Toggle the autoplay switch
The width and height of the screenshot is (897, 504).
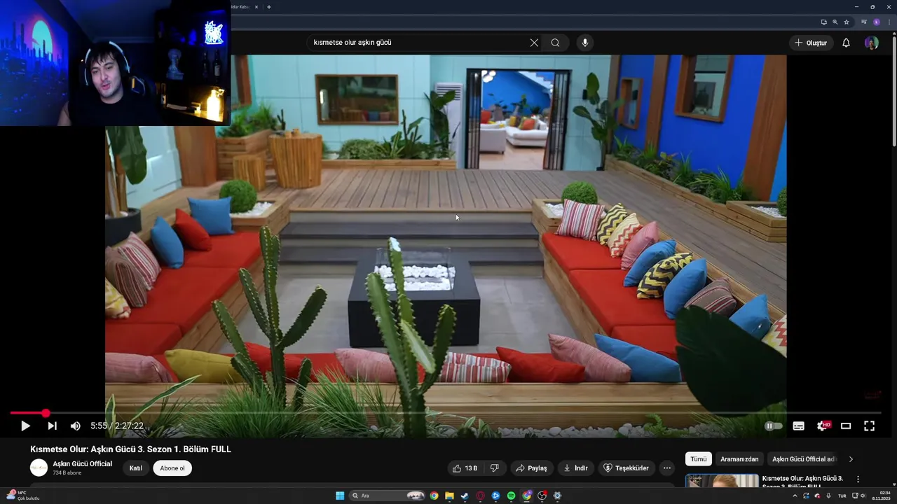773,426
